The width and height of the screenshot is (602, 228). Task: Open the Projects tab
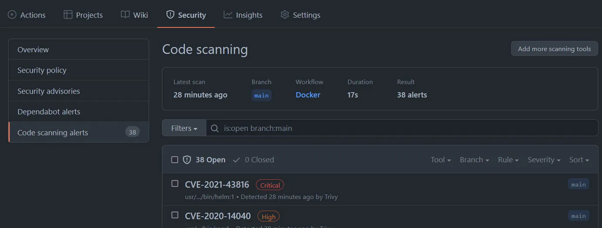[83, 15]
